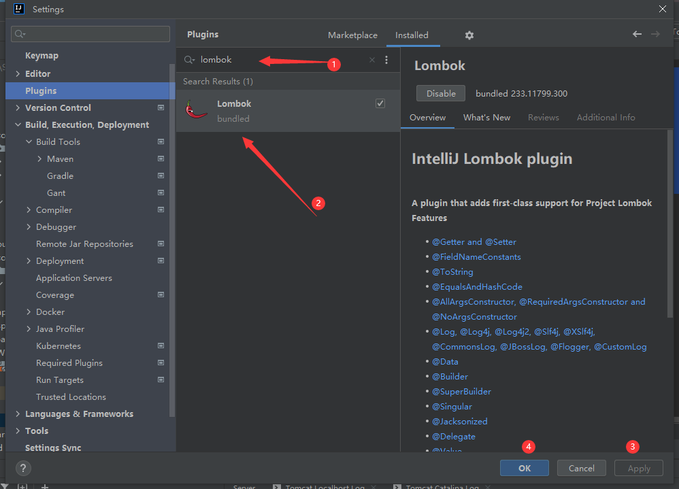679x489 pixels.
Task: Open plugin search options (three dots)
Action: (x=386, y=60)
